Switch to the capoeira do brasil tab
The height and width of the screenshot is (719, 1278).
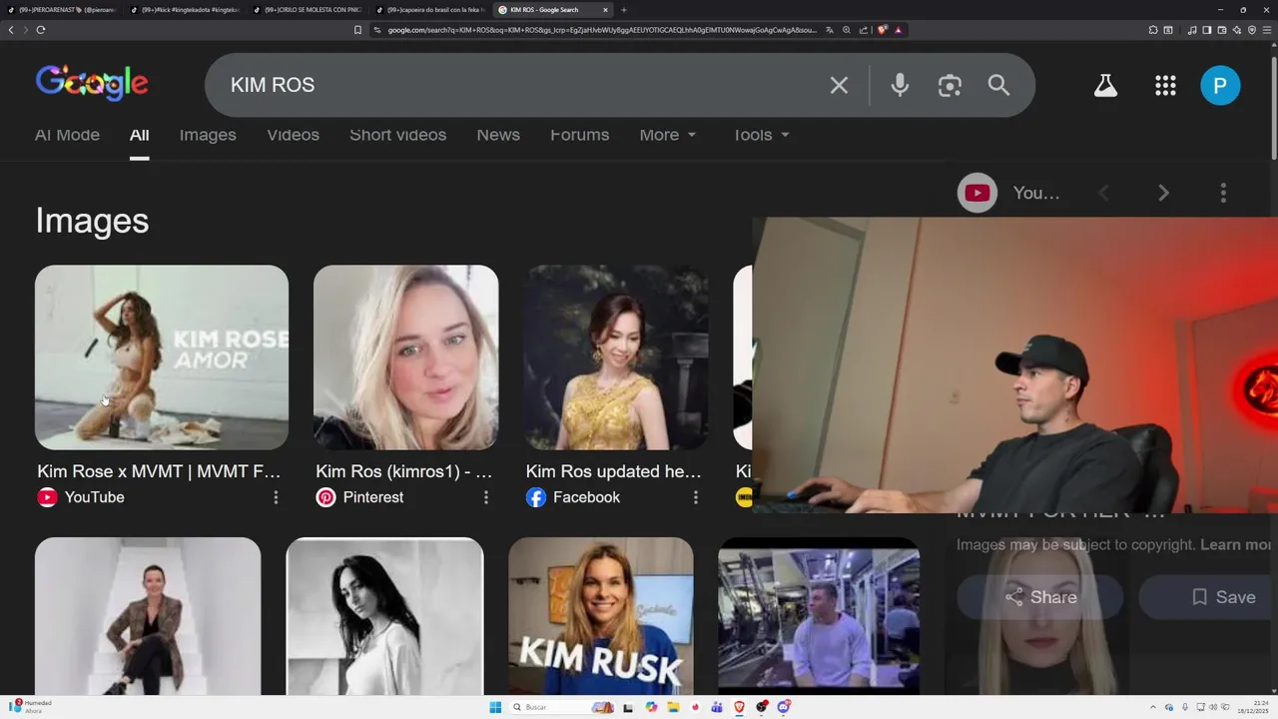pyautogui.click(x=429, y=10)
